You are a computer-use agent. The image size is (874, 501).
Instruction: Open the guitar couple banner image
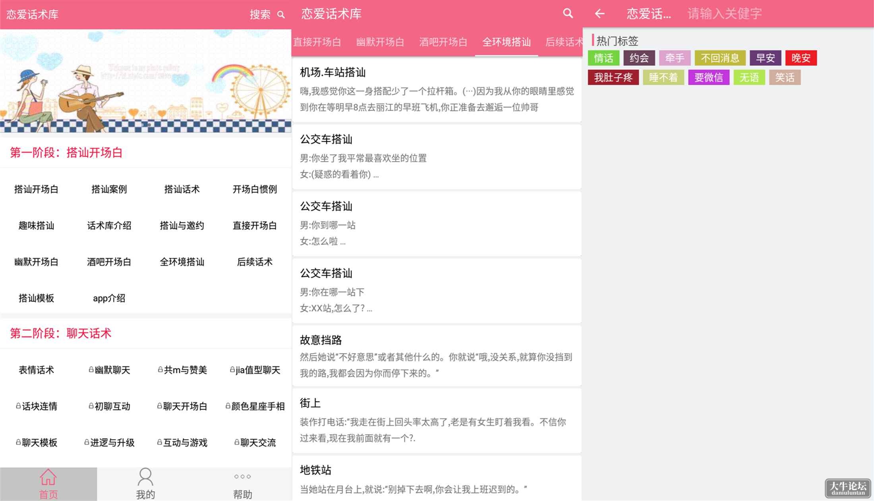(145, 81)
